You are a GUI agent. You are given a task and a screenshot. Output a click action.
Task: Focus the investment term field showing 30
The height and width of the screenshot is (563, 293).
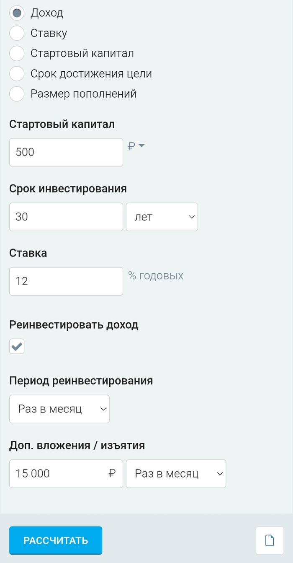(x=66, y=217)
